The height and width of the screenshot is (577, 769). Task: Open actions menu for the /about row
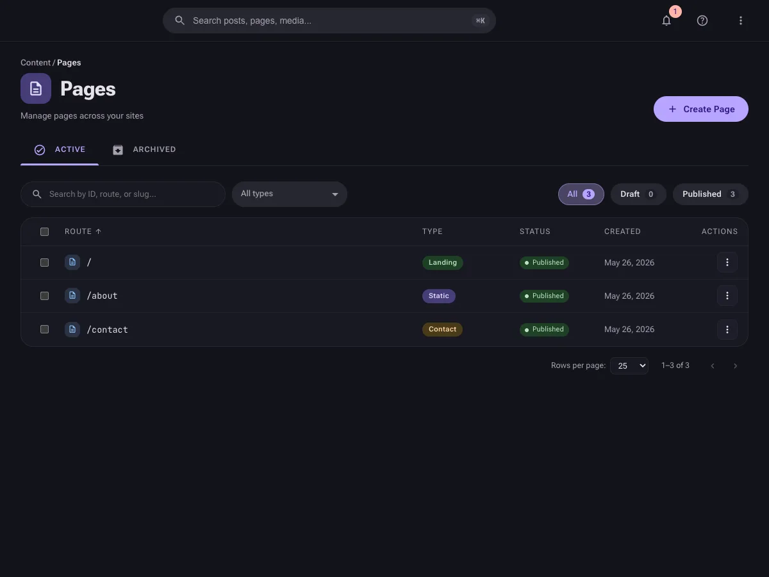point(727,296)
